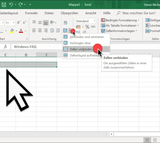The width and height of the screenshot is (160, 143).
Task: Open the text orientation tool
Action: coord(52,22)
